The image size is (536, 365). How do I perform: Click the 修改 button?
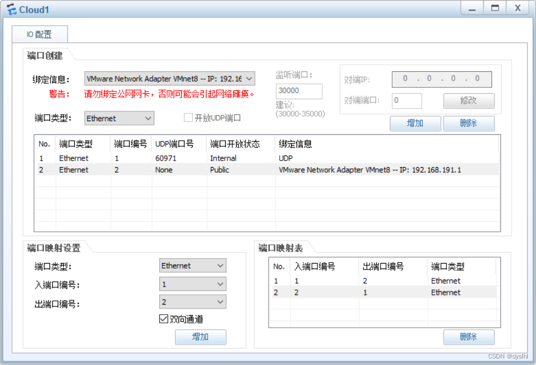click(x=468, y=101)
